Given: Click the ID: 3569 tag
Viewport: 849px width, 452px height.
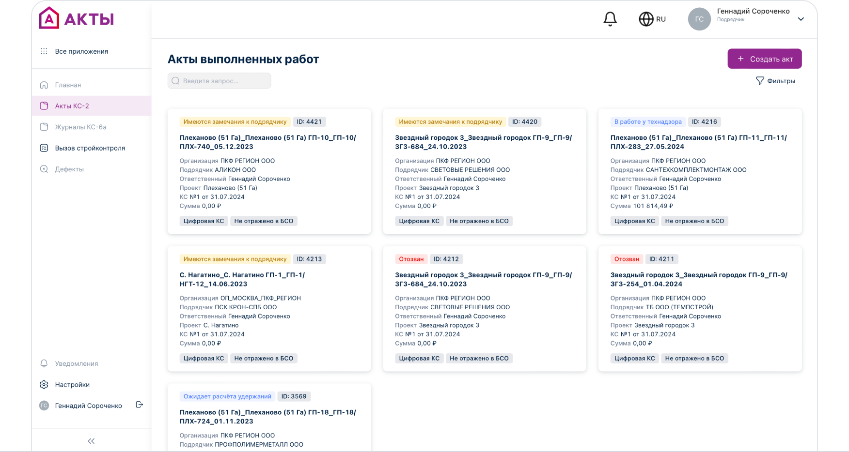Looking at the screenshot, I should [x=294, y=396].
